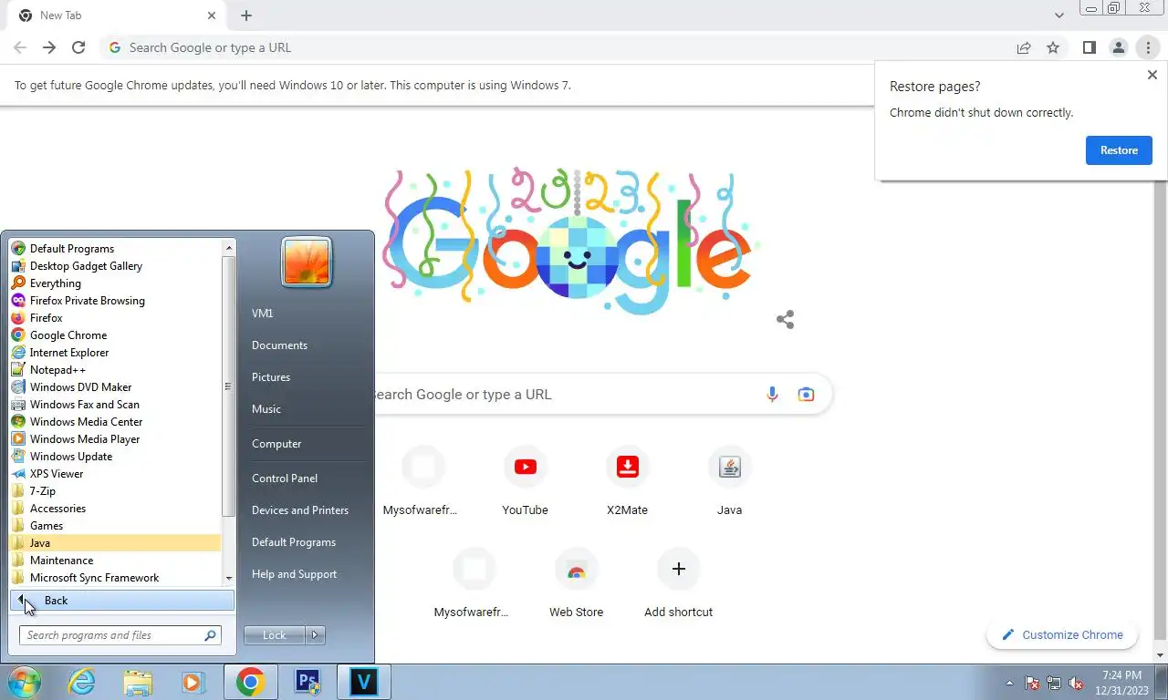Viewport: 1168px width, 700px height.
Task: Open Windows Explorer from the taskbar
Action: pyautogui.click(x=138, y=682)
